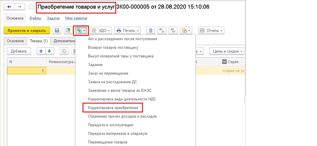
Task: Open document structure list icon
Action: pyautogui.click(x=151, y=31)
